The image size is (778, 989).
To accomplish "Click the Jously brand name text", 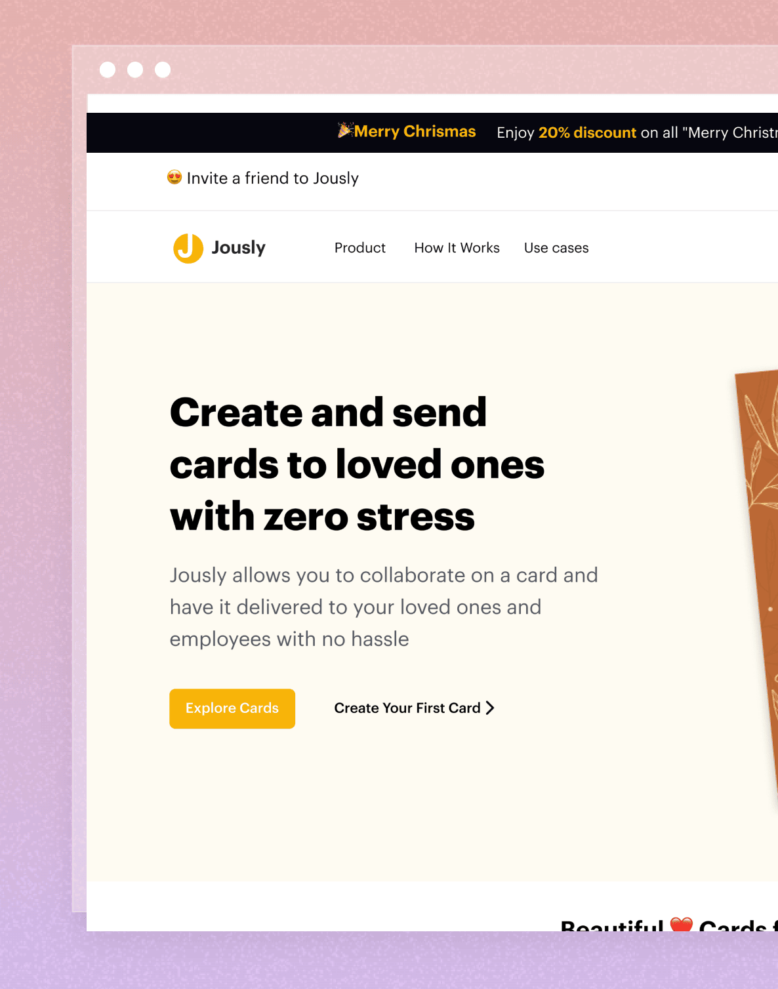I will [x=238, y=248].
